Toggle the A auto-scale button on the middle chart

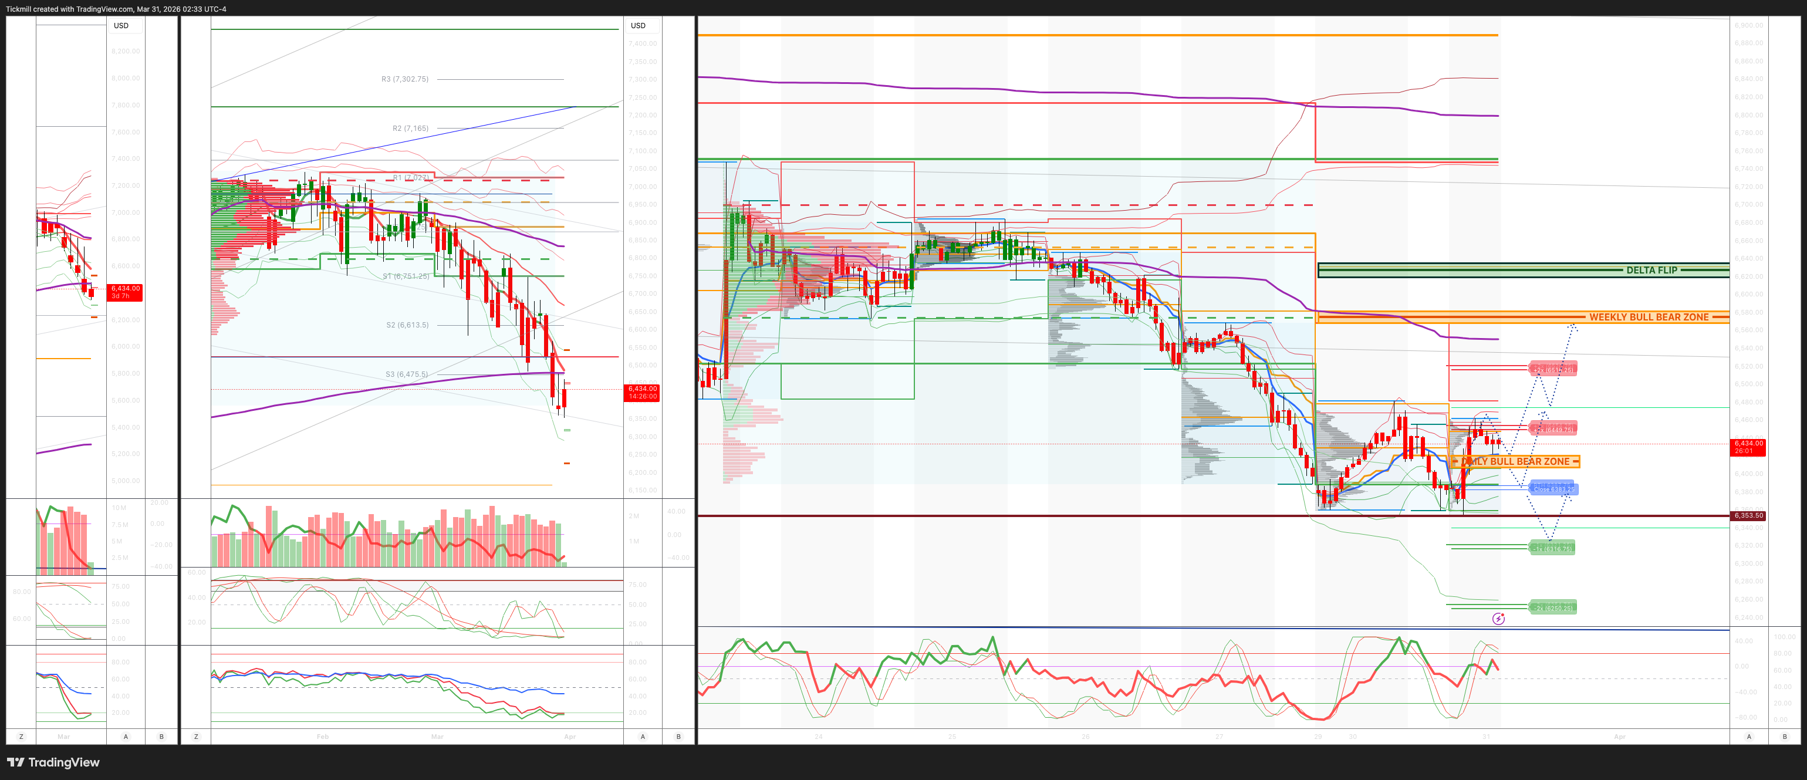(643, 737)
